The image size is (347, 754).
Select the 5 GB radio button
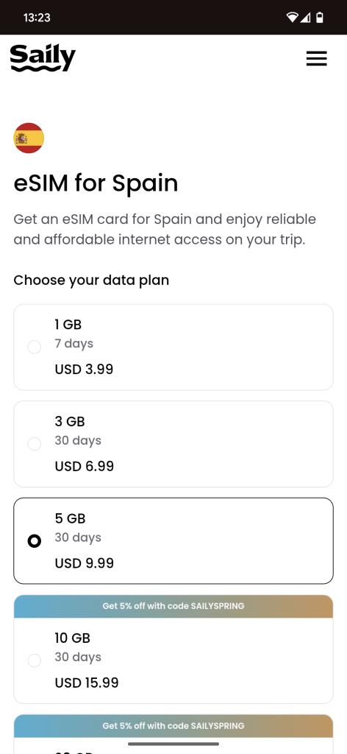tap(34, 541)
